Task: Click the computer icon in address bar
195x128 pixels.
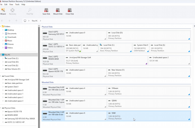Action: [x=25, y=21]
